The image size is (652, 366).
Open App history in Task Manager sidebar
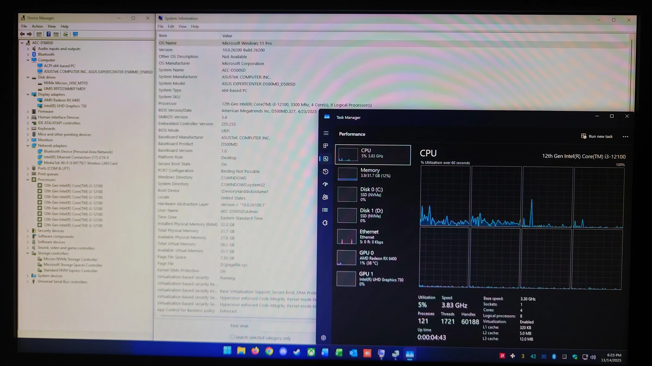point(325,172)
